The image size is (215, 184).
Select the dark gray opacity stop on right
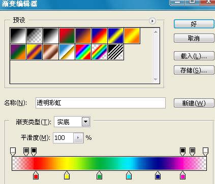192,152
